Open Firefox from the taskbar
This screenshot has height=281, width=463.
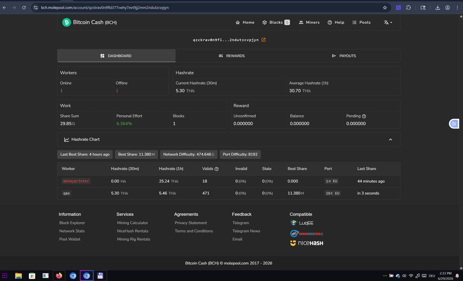[x=59, y=276]
